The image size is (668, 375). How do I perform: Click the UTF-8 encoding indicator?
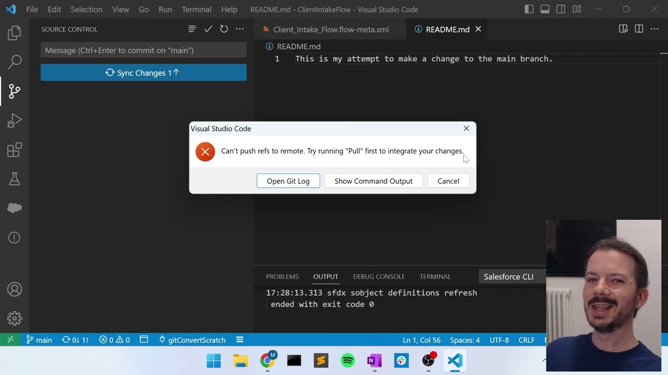coord(499,340)
